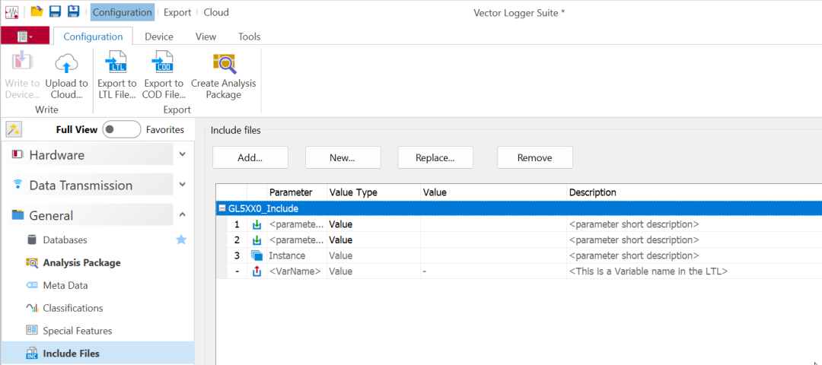The width and height of the screenshot is (822, 365).
Task: Open the Device ribbon tab
Action: pyautogui.click(x=159, y=36)
